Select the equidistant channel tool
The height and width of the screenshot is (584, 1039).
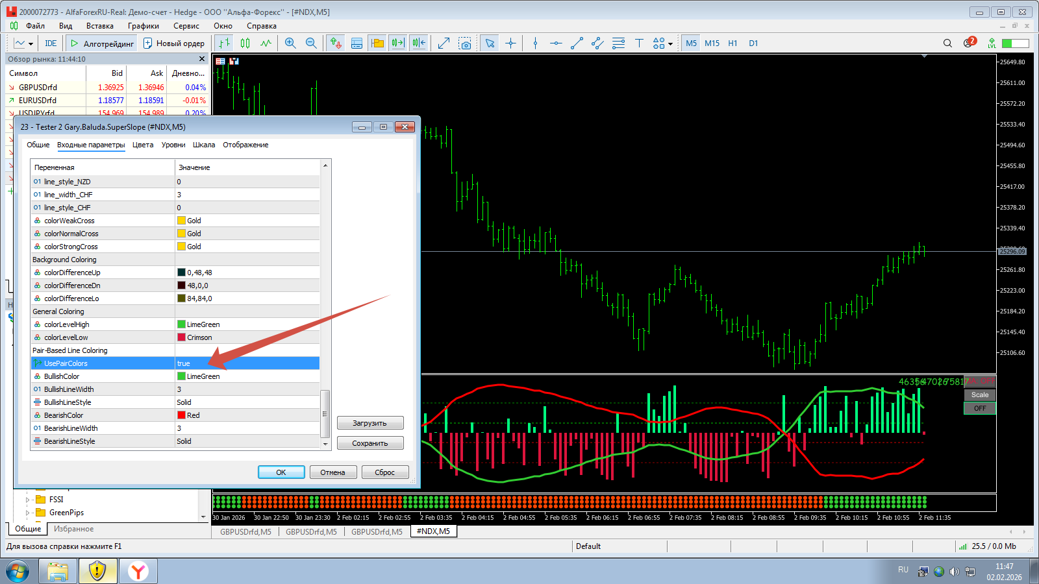pos(597,43)
